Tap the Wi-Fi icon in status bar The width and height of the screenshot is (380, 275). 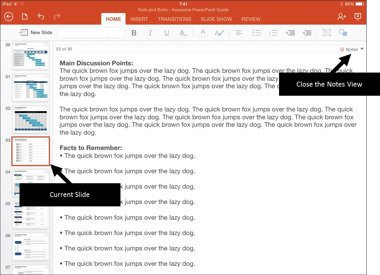[x=15, y=4]
